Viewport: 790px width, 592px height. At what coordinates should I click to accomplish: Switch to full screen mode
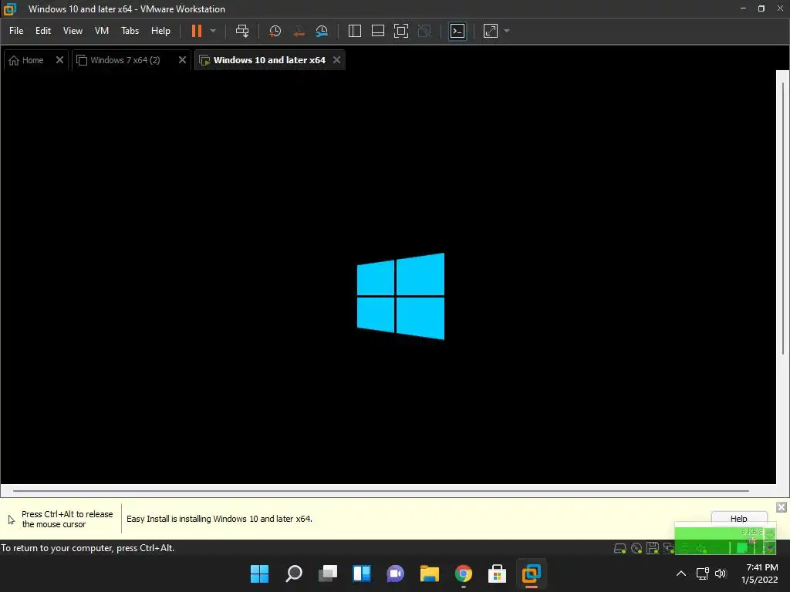tap(401, 31)
